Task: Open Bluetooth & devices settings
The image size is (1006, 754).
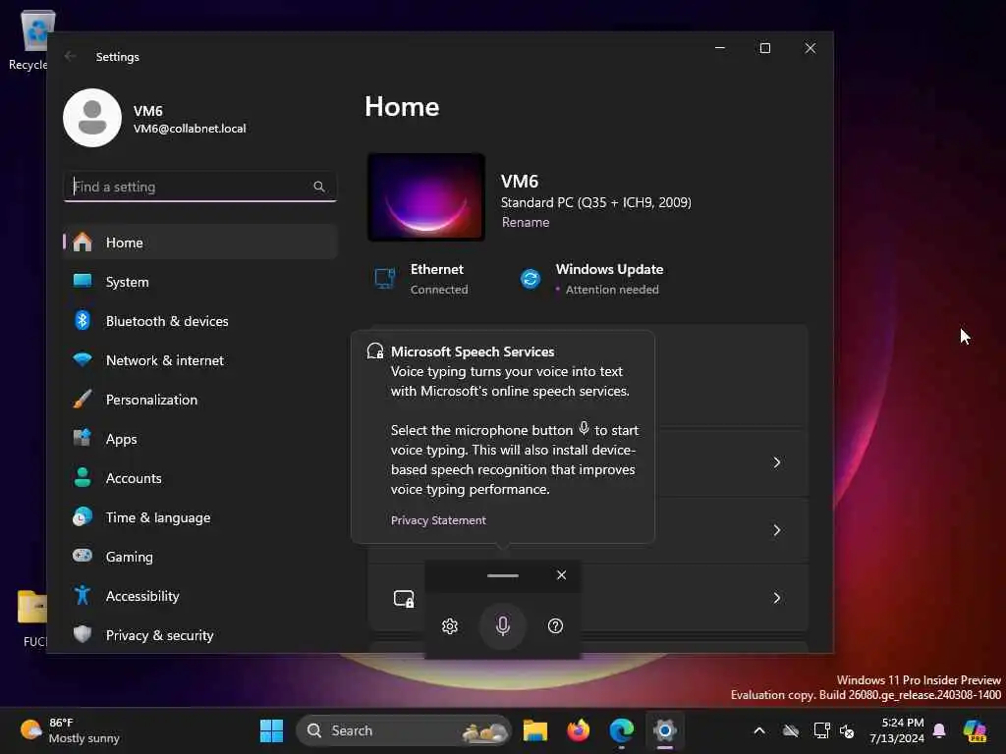Action: click(x=200, y=321)
